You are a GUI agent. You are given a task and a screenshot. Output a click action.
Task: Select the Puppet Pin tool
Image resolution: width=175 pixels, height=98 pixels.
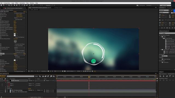[x=33, y=5]
